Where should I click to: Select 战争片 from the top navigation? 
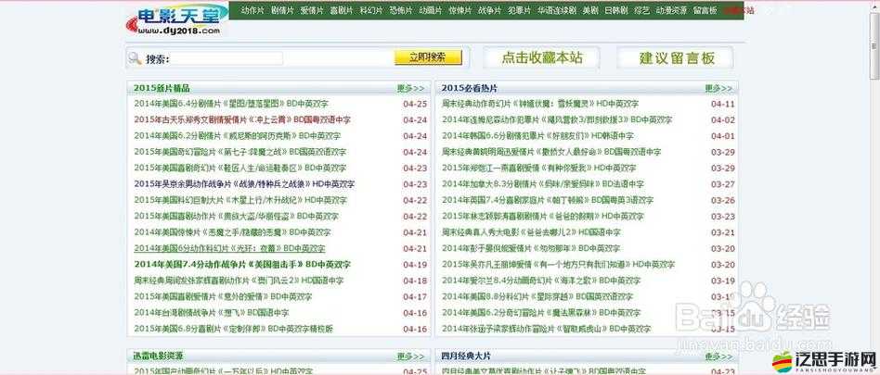tap(489, 10)
